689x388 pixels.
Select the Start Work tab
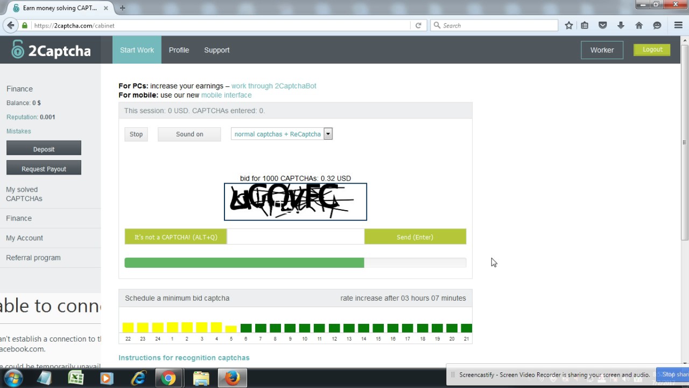click(x=137, y=50)
